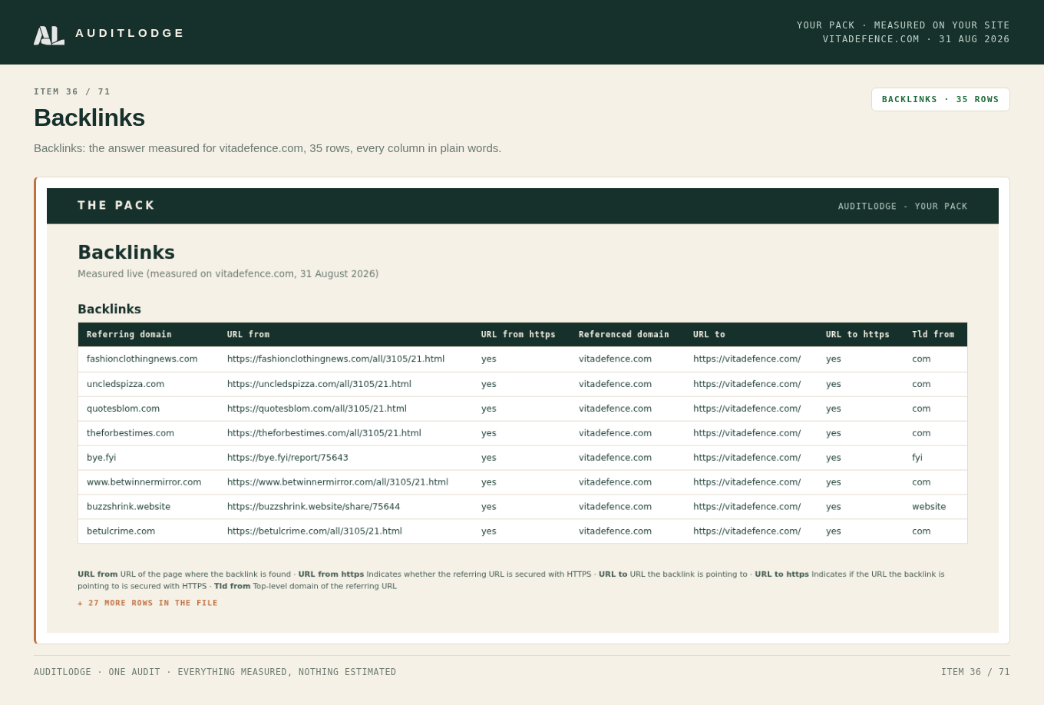Click the BACKLINKS · 35 ROWS badge
Screen dimensions: 1044x705
tap(940, 99)
